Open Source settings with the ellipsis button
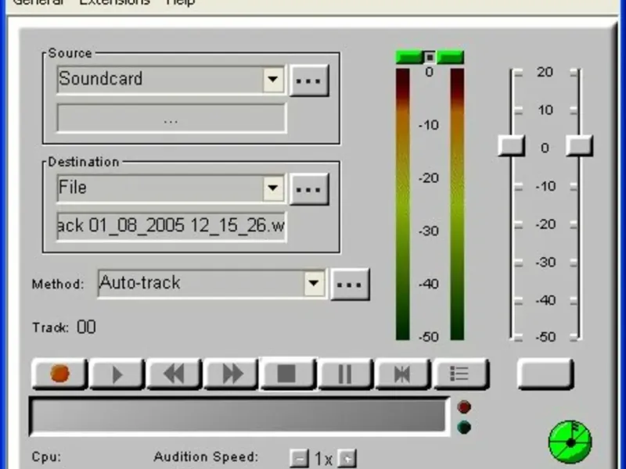The image size is (626, 469). (309, 81)
